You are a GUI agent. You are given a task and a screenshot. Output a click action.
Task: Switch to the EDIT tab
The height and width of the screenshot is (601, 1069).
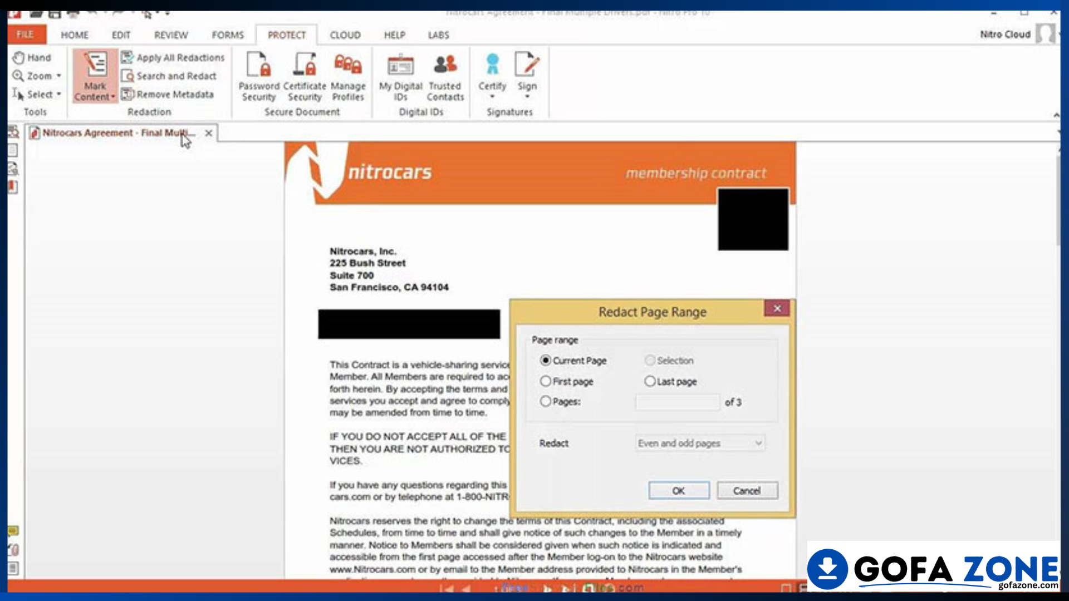121,35
